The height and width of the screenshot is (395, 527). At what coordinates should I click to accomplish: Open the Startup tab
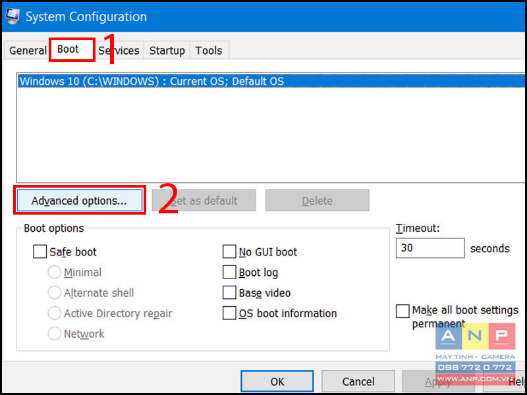tap(167, 51)
